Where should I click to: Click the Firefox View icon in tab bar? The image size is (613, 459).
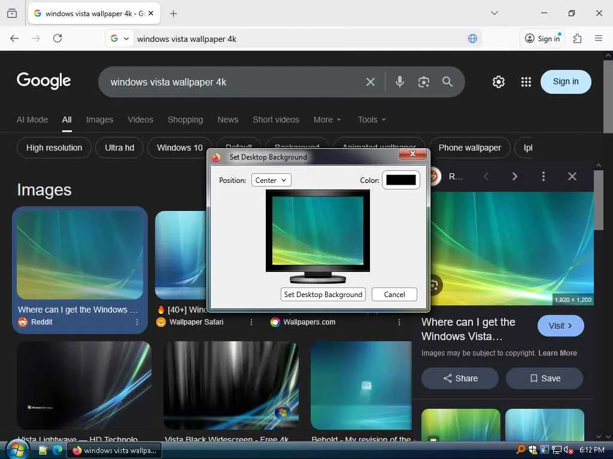click(12, 13)
